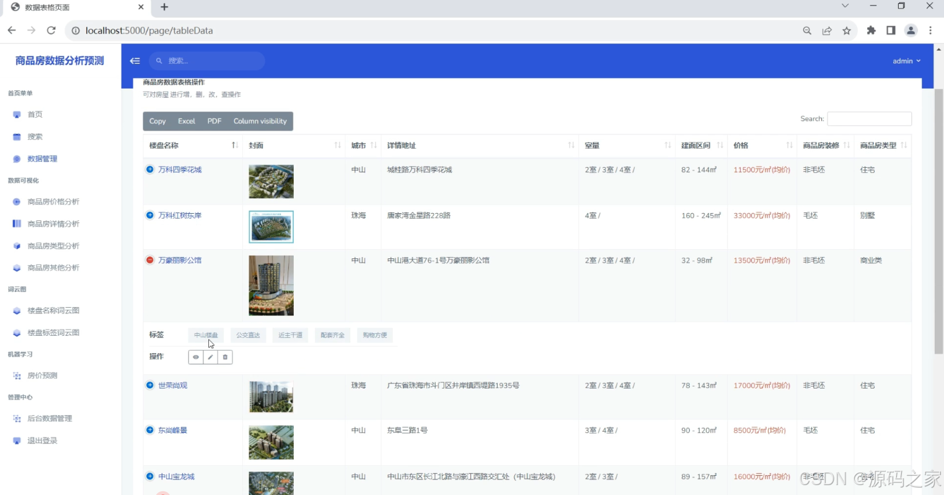Open the eye icon to view house details
Screen dimensions: 944x495
pyautogui.click(x=196, y=357)
